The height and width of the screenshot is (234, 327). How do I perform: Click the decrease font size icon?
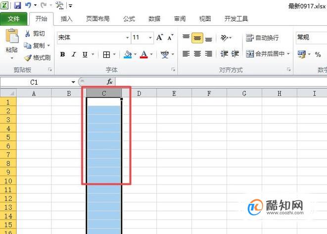click(x=170, y=37)
